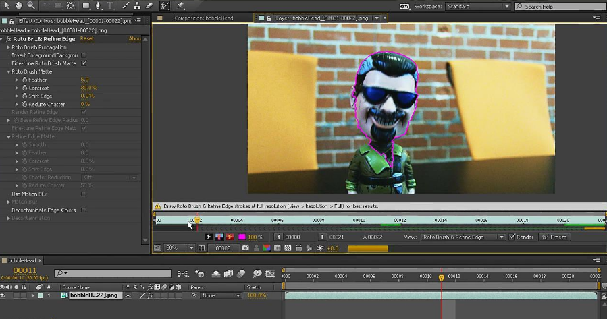Screen dimensions: 607x319
Task: Select the Roto Brush tool
Action: pyautogui.click(x=165, y=5)
